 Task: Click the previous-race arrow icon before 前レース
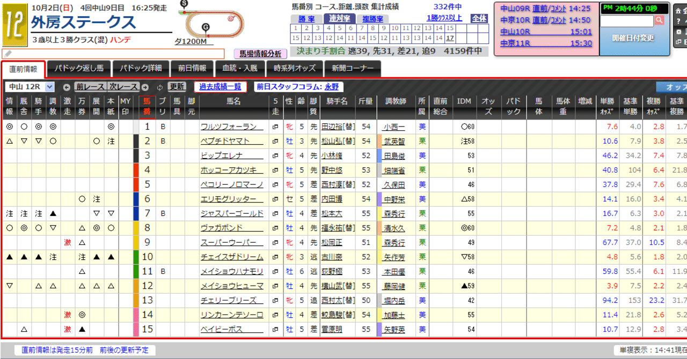(x=67, y=87)
